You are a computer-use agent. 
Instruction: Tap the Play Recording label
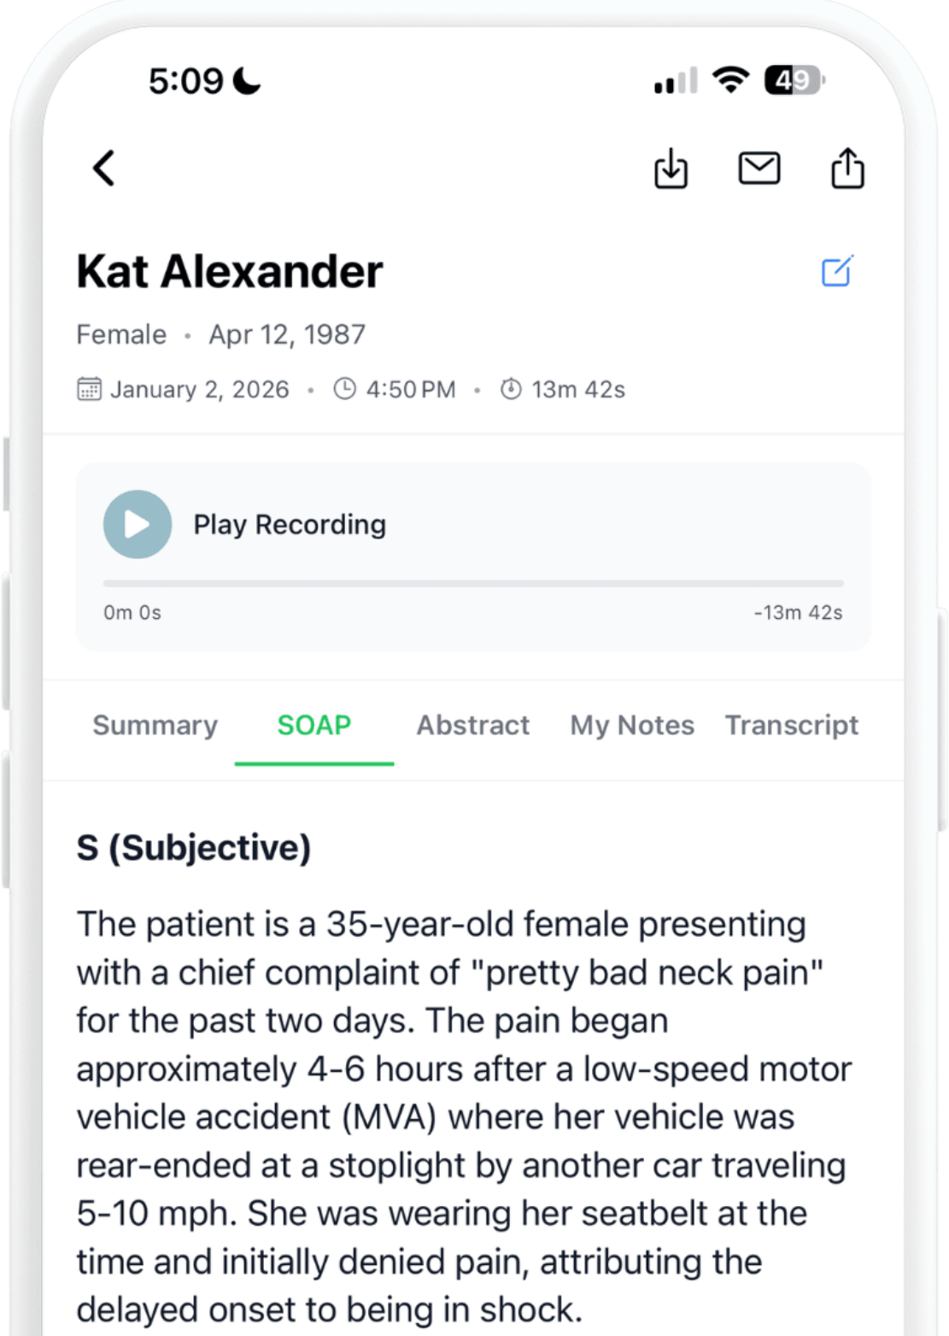click(290, 525)
